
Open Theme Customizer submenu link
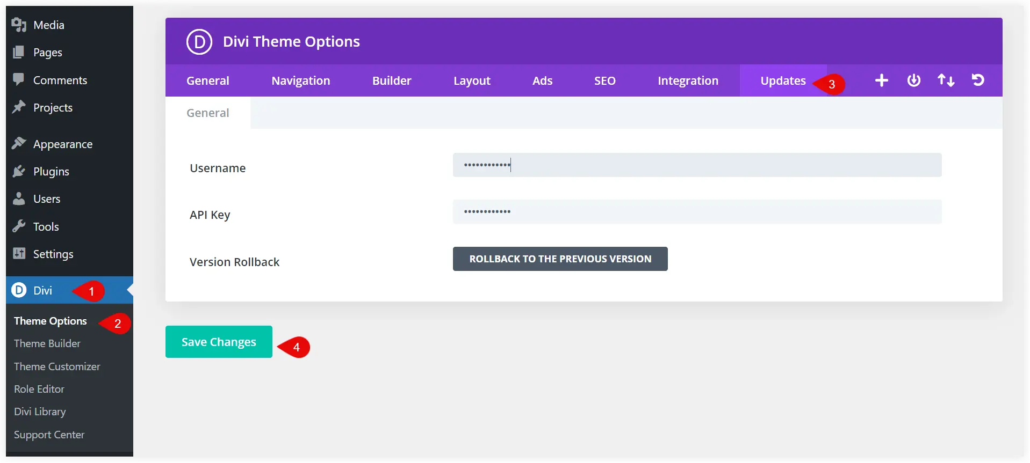click(x=57, y=366)
